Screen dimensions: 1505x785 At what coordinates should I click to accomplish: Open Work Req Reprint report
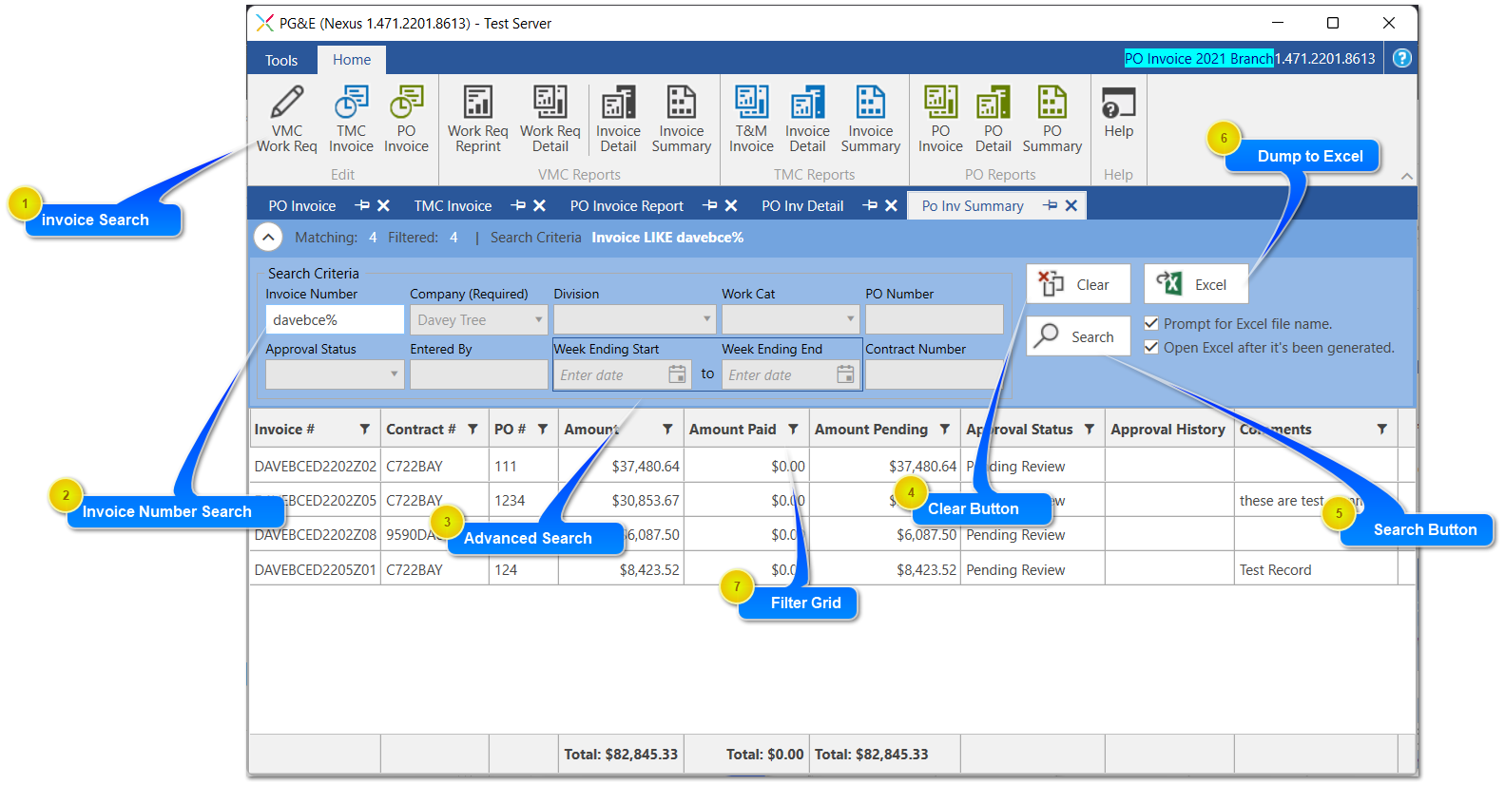pos(477,119)
